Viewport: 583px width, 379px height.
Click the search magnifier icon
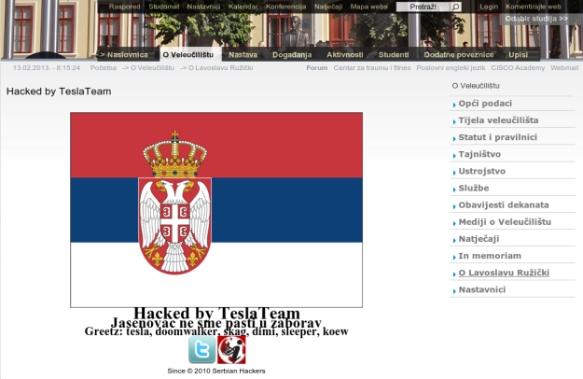click(457, 7)
